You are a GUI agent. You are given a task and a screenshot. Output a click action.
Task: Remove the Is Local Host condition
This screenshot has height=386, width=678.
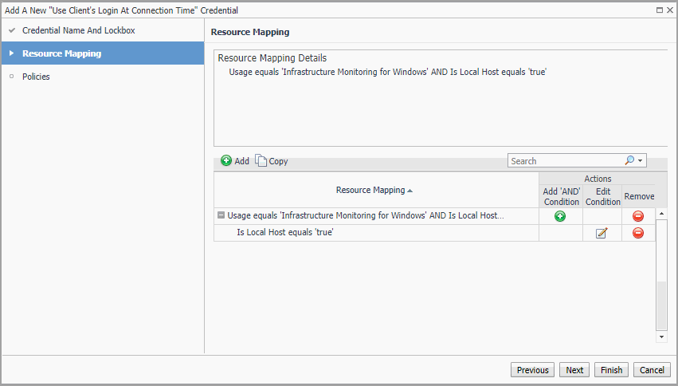tap(638, 233)
